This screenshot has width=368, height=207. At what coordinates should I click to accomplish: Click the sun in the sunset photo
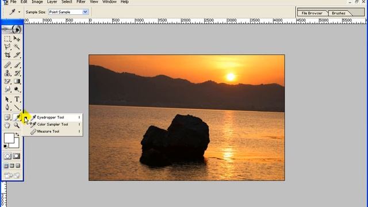[231, 76]
